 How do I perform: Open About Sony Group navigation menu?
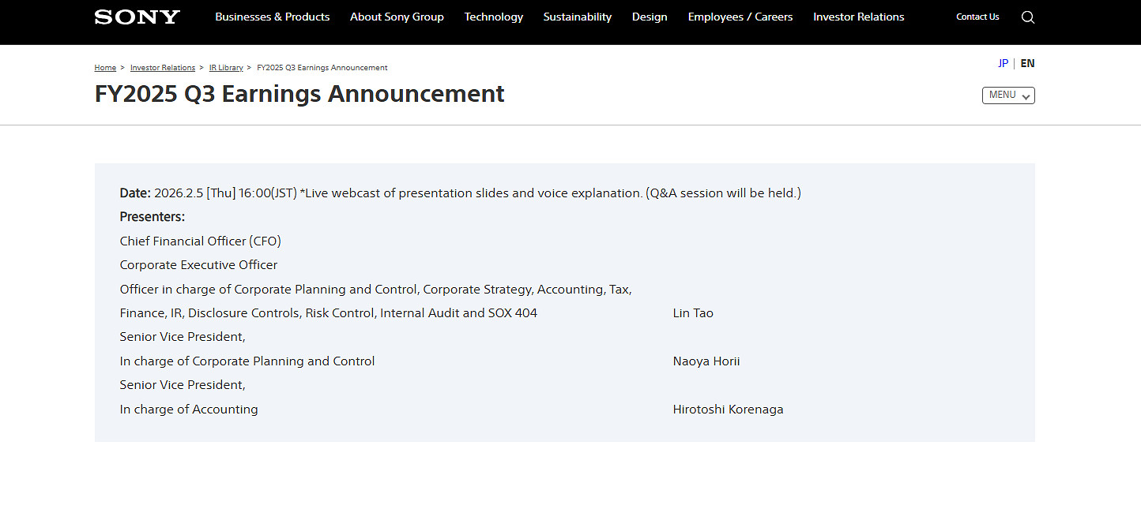[x=397, y=17]
